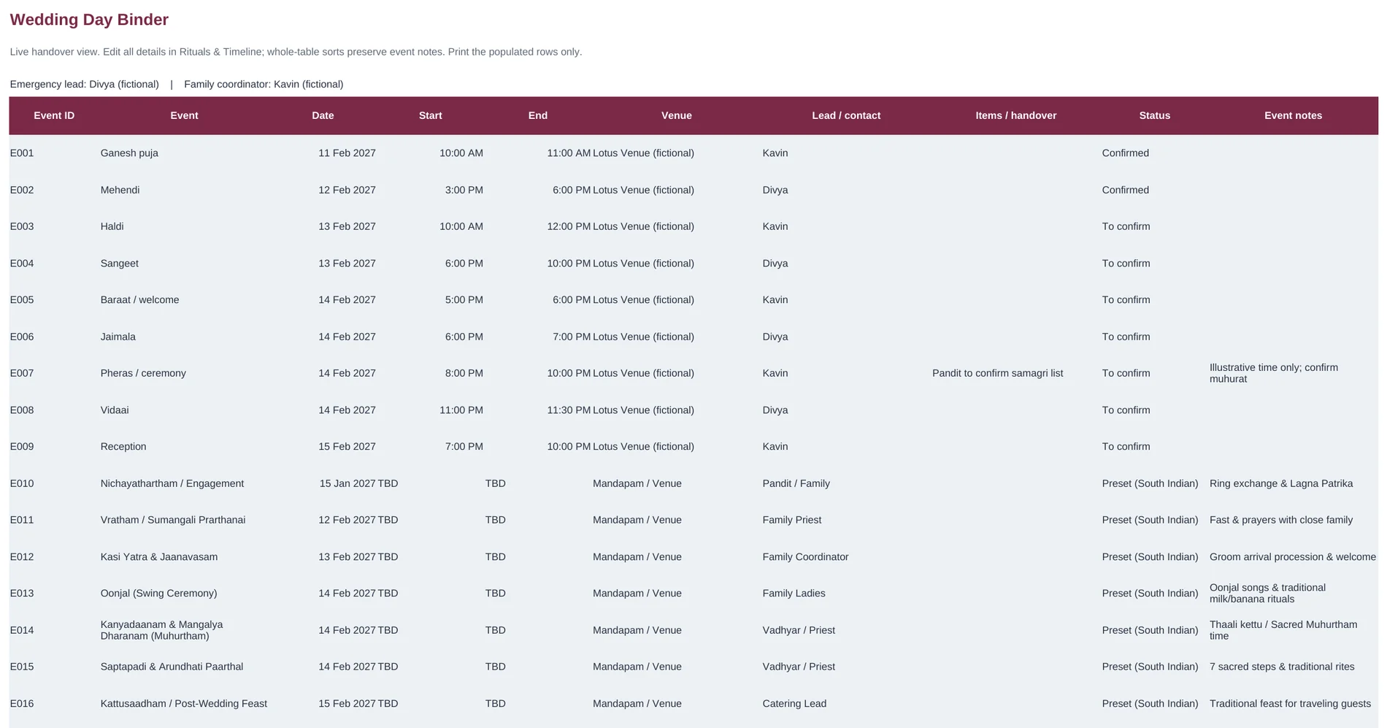Click the End column header
Image resolution: width=1387 pixels, height=728 pixels.
click(538, 115)
